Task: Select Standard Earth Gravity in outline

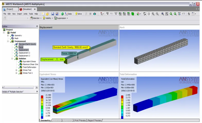Action: pos(27,44)
